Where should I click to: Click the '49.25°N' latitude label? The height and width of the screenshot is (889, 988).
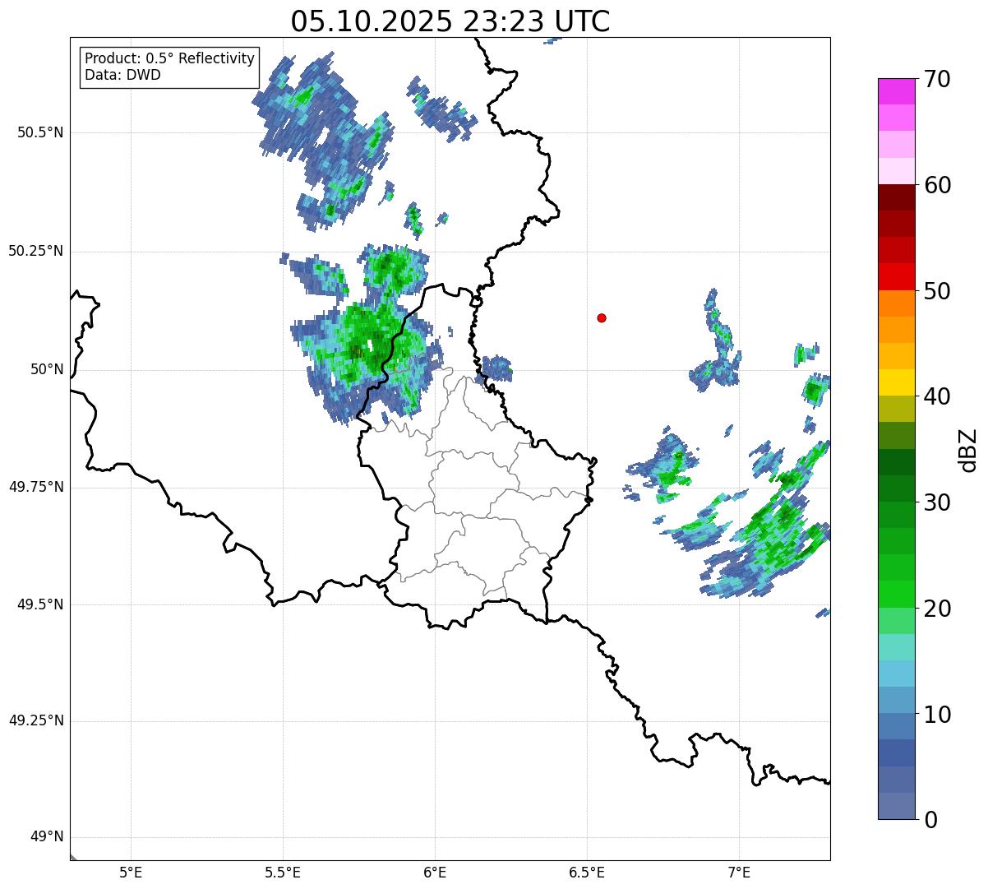pyautogui.click(x=35, y=720)
